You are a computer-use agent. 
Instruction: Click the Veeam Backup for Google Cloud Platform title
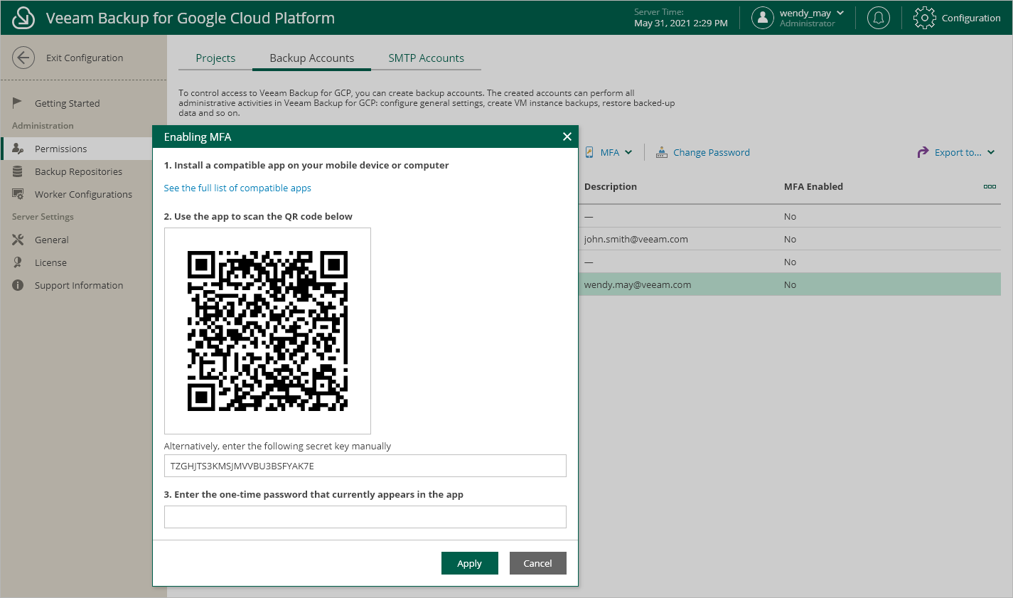(x=191, y=18)
